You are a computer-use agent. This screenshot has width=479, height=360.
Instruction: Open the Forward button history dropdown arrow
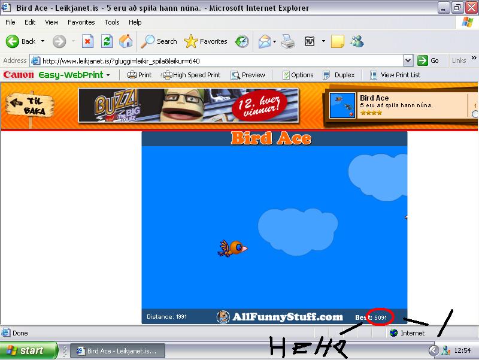click(73, 41)
